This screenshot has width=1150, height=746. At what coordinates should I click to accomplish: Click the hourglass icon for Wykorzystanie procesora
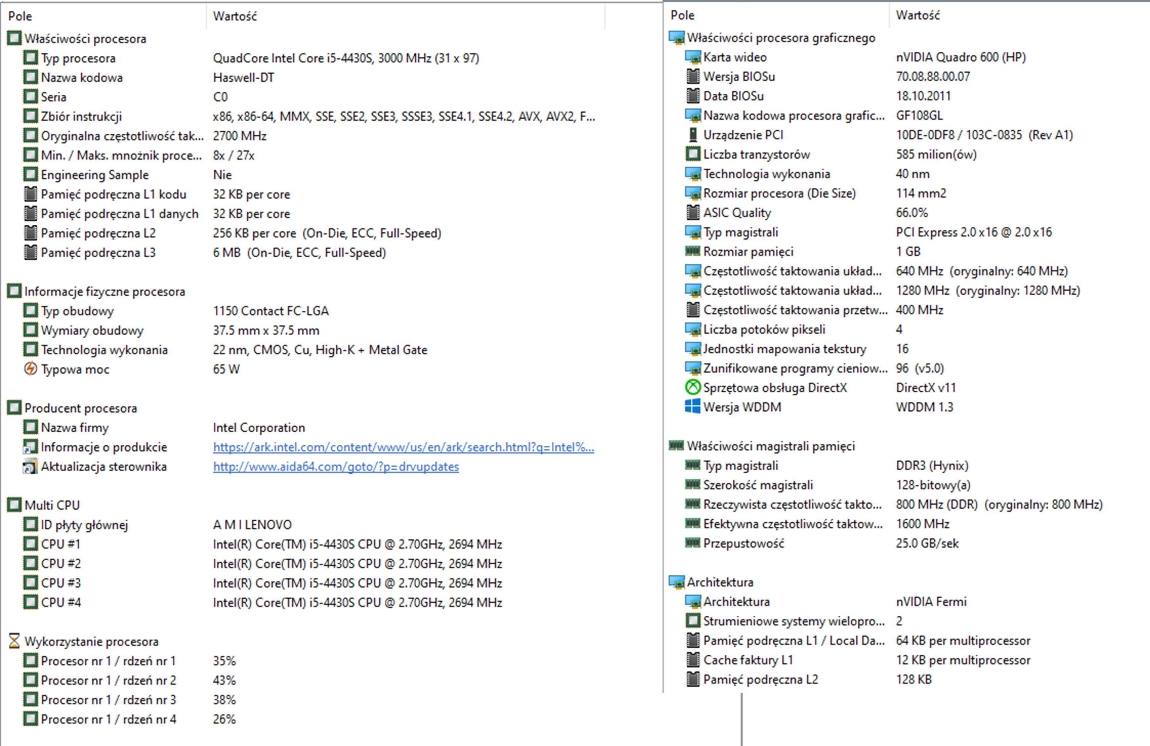(14, 641)
